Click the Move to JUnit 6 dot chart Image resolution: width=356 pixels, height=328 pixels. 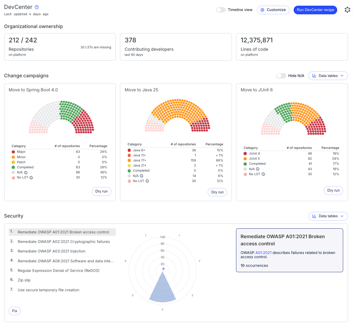[293, 118]
